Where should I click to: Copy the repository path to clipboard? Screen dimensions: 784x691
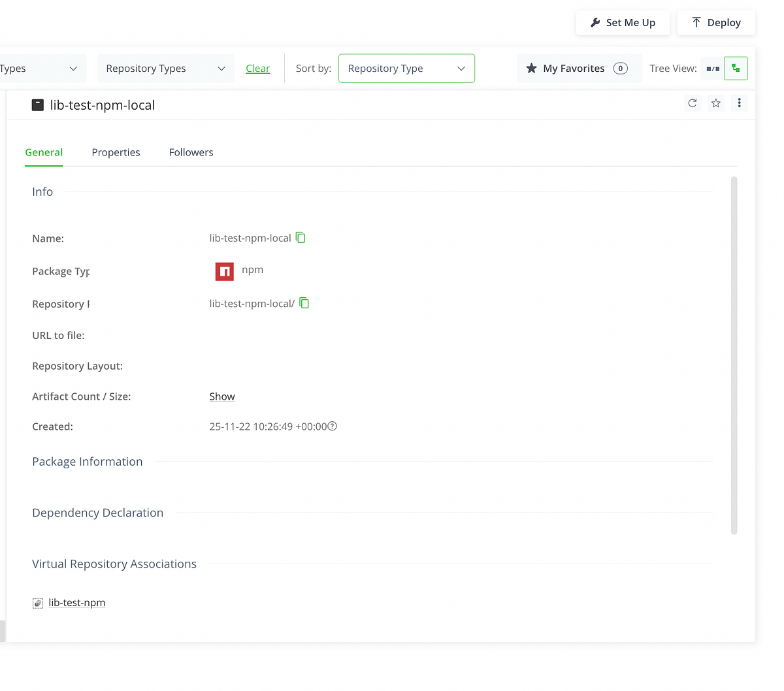pyautogui.click(x=304, y=302)
